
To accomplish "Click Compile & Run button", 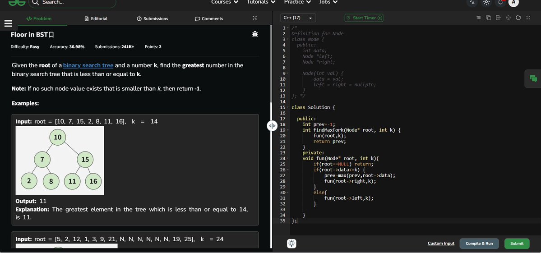I will [x=479, y=244].
